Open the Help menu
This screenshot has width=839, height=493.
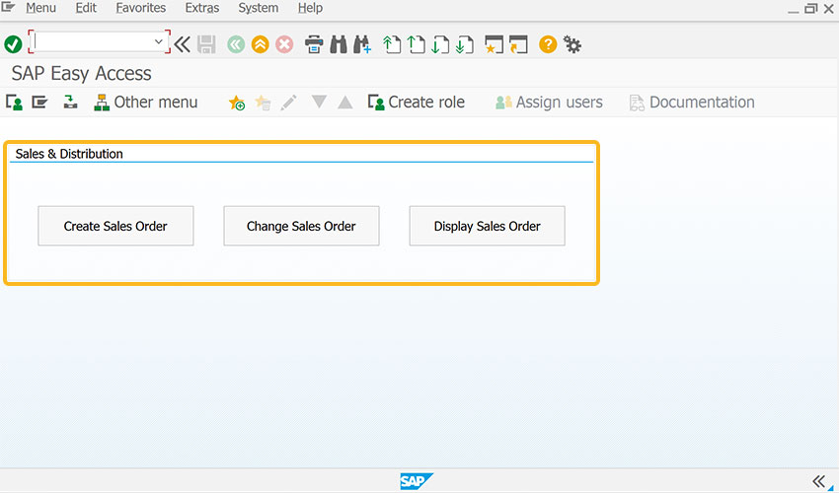(x=310, y=8)
